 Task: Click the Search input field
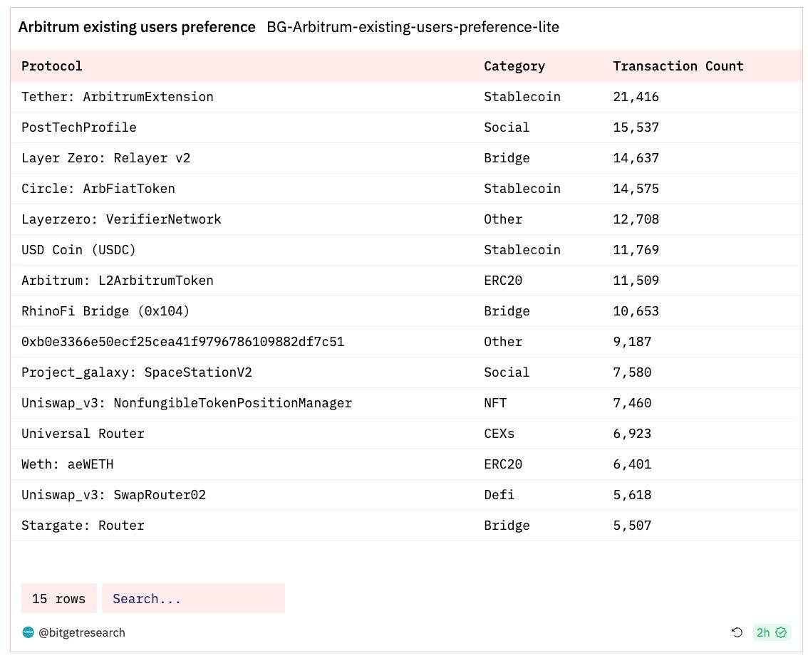coord(193,598)
